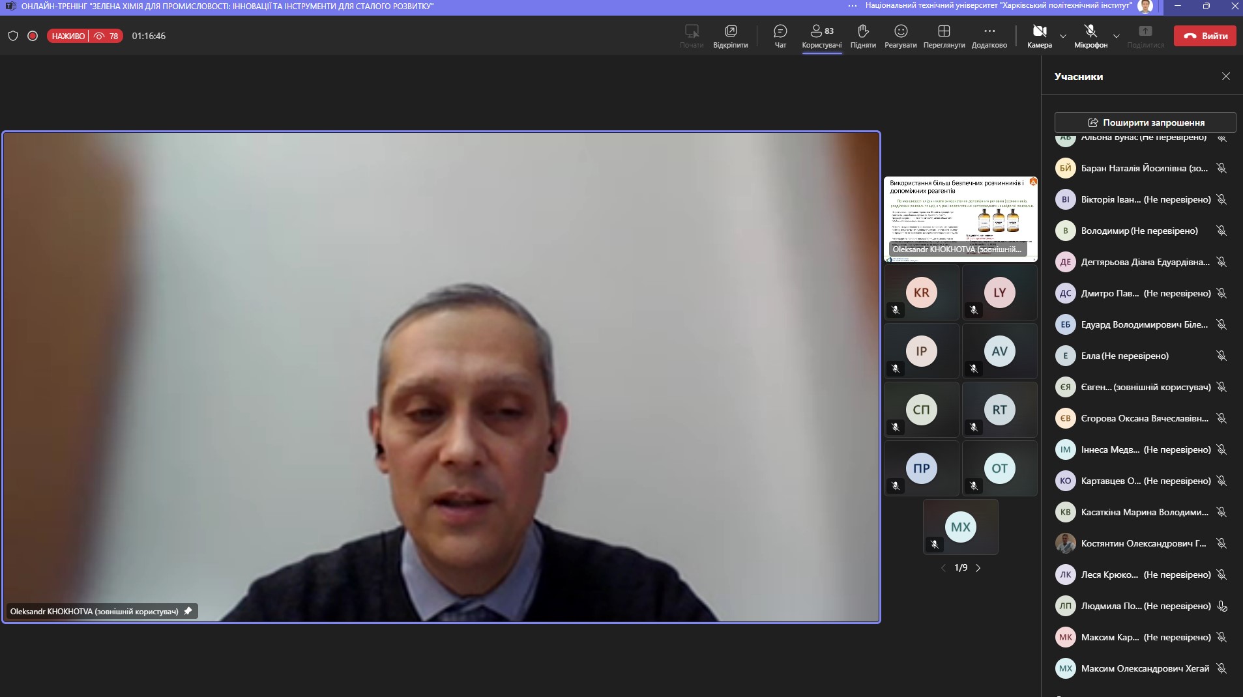Unmute the microphone
This screenshot has width=1243, height=697.
point(1090,36)
